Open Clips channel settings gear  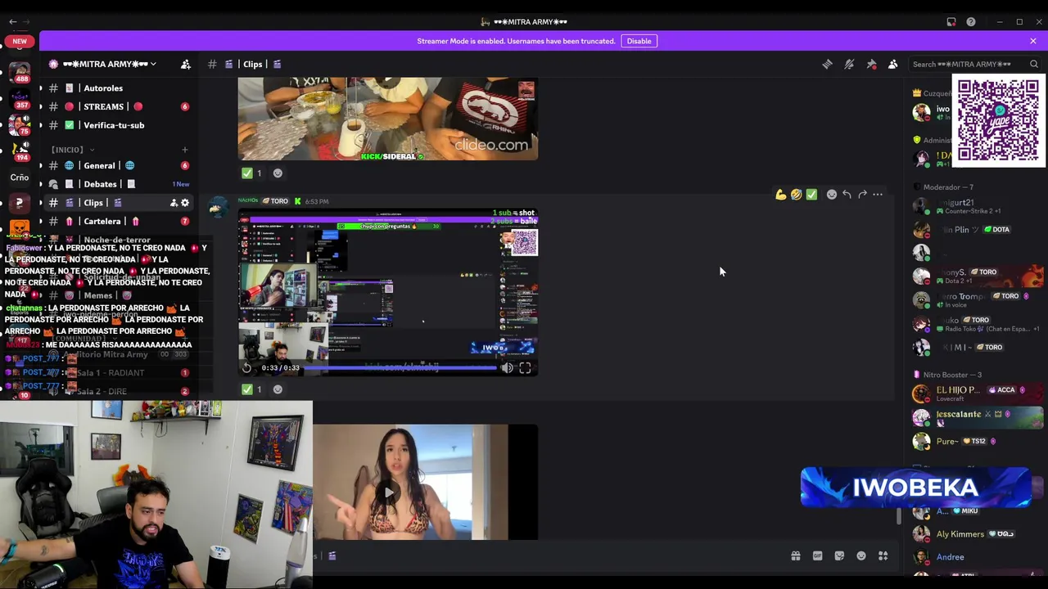185,203
